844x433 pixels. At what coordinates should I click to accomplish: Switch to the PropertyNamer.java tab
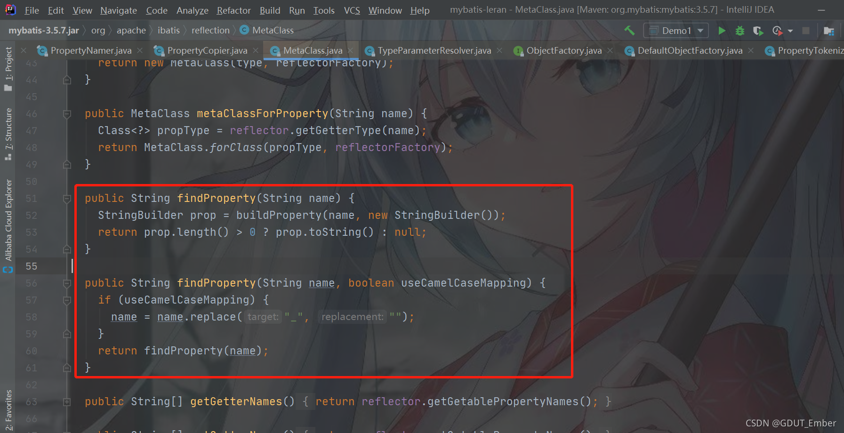91,50
